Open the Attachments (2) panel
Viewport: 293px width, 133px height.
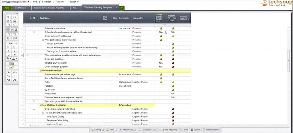(128, 130)
